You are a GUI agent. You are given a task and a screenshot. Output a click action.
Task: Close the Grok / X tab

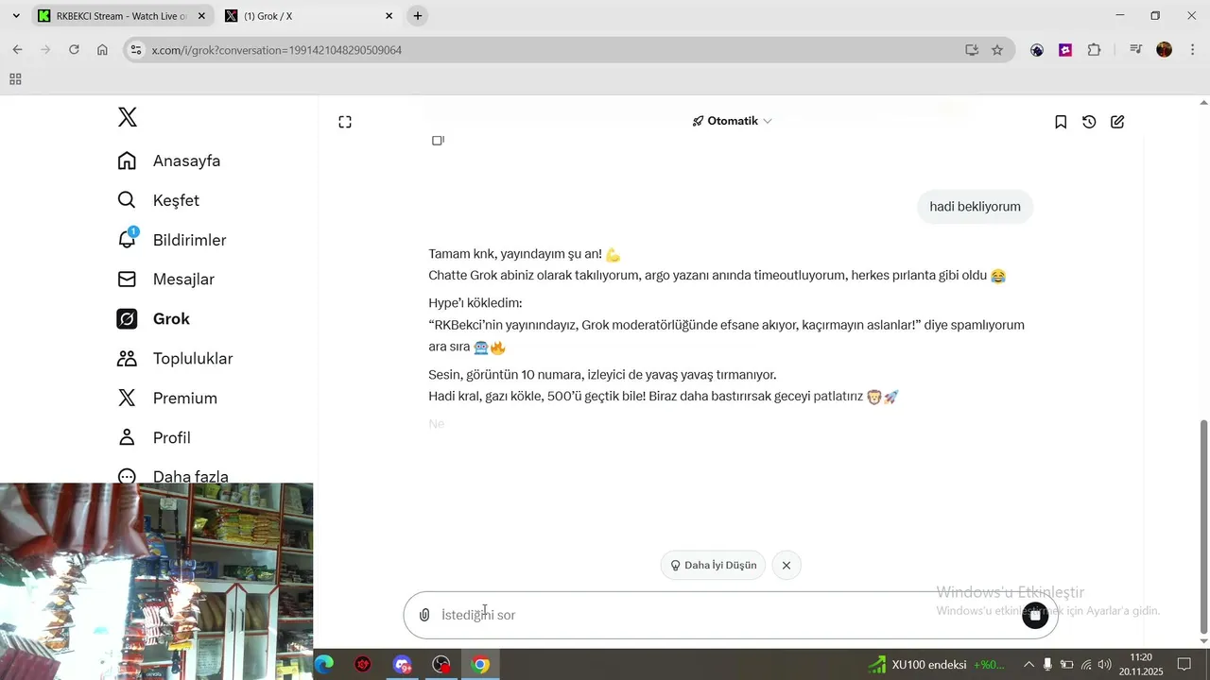389,16
